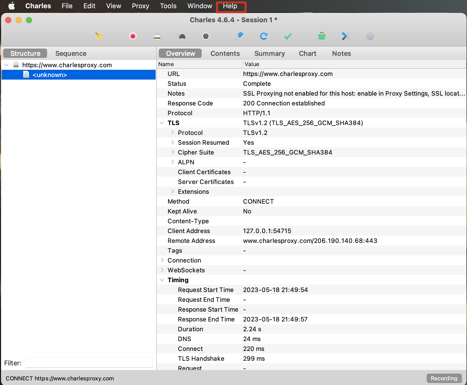Viewport: 467px width, 385px height.
Task: Open the Window menu
Action: click(200, 6)
